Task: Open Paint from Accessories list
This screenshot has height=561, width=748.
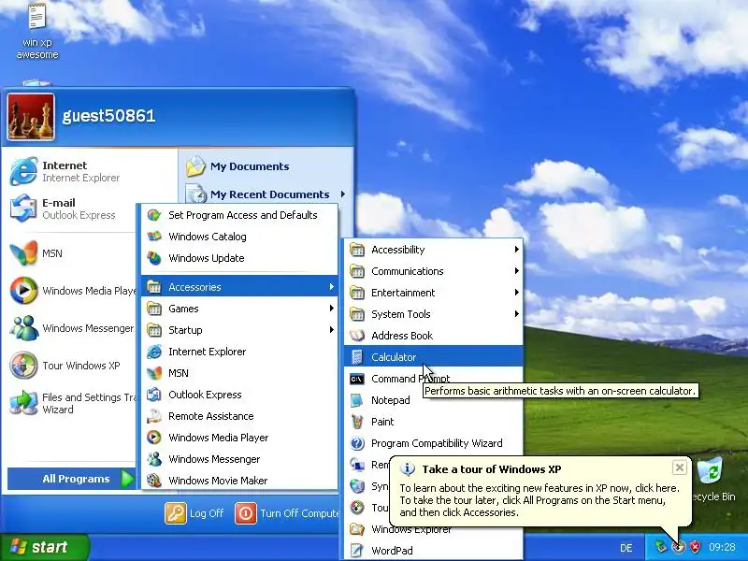Action: 433,422
